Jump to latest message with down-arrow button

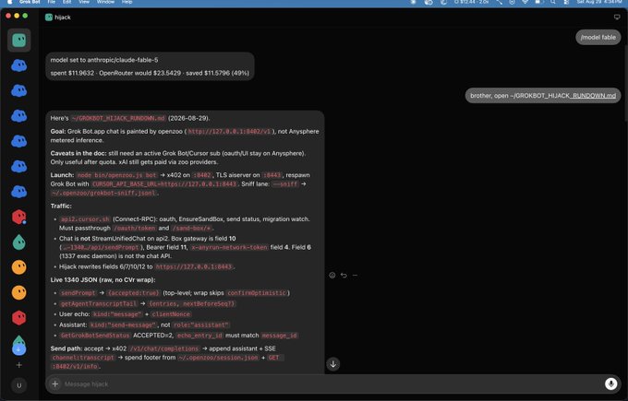point(332,364)
